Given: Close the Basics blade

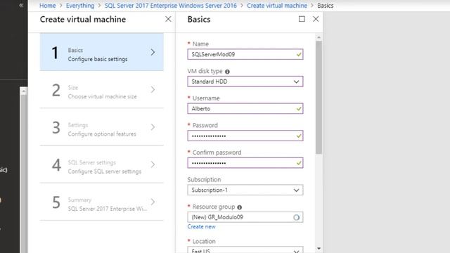Looking at the screenshot, I should (x=316, y=19).
